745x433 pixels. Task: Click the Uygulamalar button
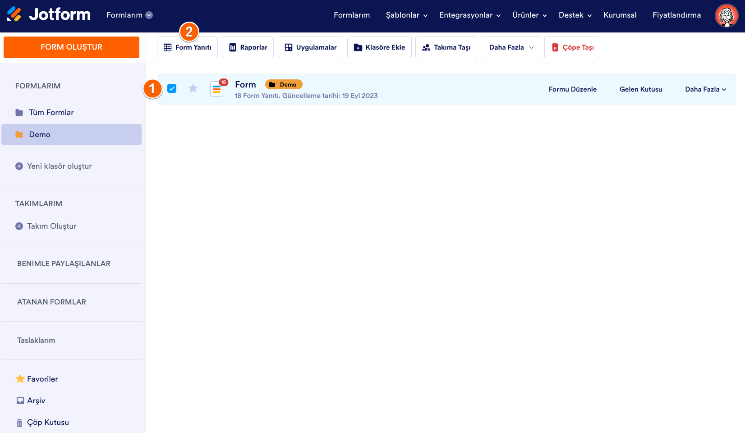coord(310,47)
